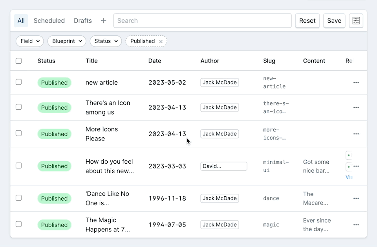Click the Published badge in 'new article' row
Image resolution: width=377 pixels, height=247 pixels.
54,83
